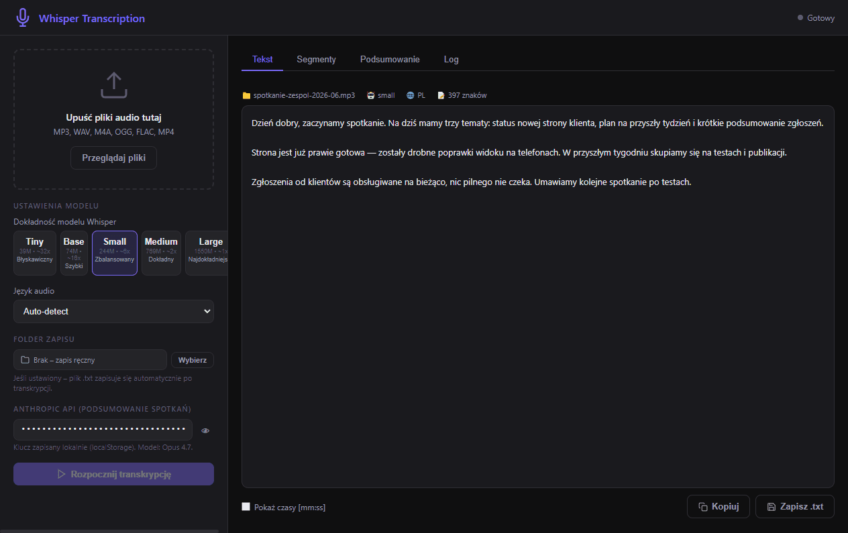Enable the Pokaż czasy [mm:ss] checkbox
This screenshot has width=848, height=533.
pyautogui.click(x=246, y=507)
